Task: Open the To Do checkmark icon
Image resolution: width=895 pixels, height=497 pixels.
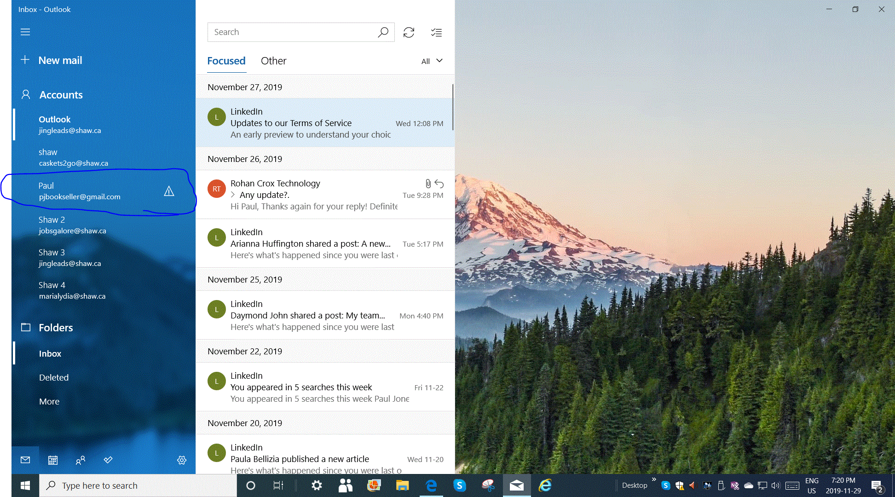Action: 108,460
